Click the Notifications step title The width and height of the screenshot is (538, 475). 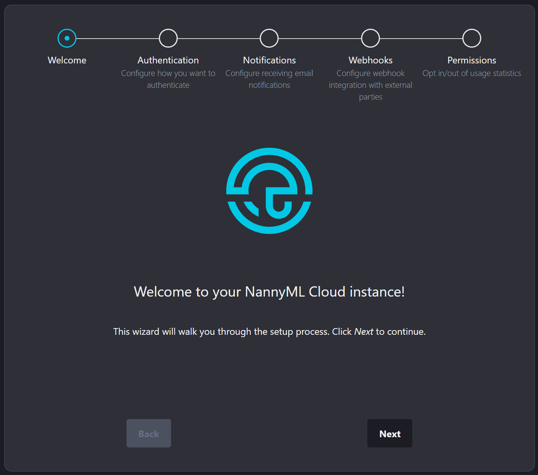click(269, 60)
